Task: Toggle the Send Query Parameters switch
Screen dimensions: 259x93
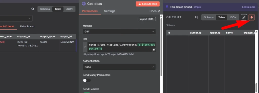Action: click(x=87, y=80)
